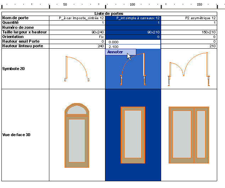Click the 150x210 size cell
Viewport: 225px width, 188px height.
189,32
